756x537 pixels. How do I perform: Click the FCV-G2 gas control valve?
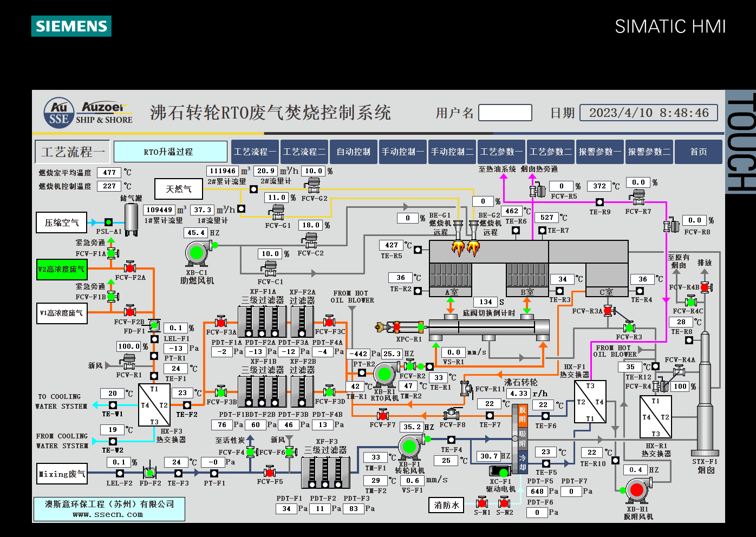point(313,185)
